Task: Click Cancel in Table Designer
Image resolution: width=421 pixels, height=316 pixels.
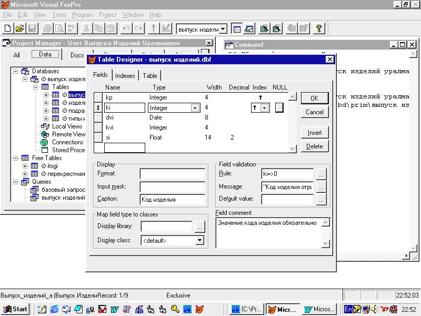Action: [314, 112]
